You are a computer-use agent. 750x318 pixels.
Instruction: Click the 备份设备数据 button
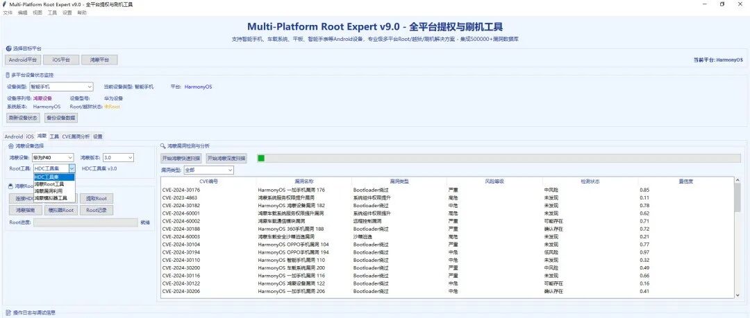[60, 118]
